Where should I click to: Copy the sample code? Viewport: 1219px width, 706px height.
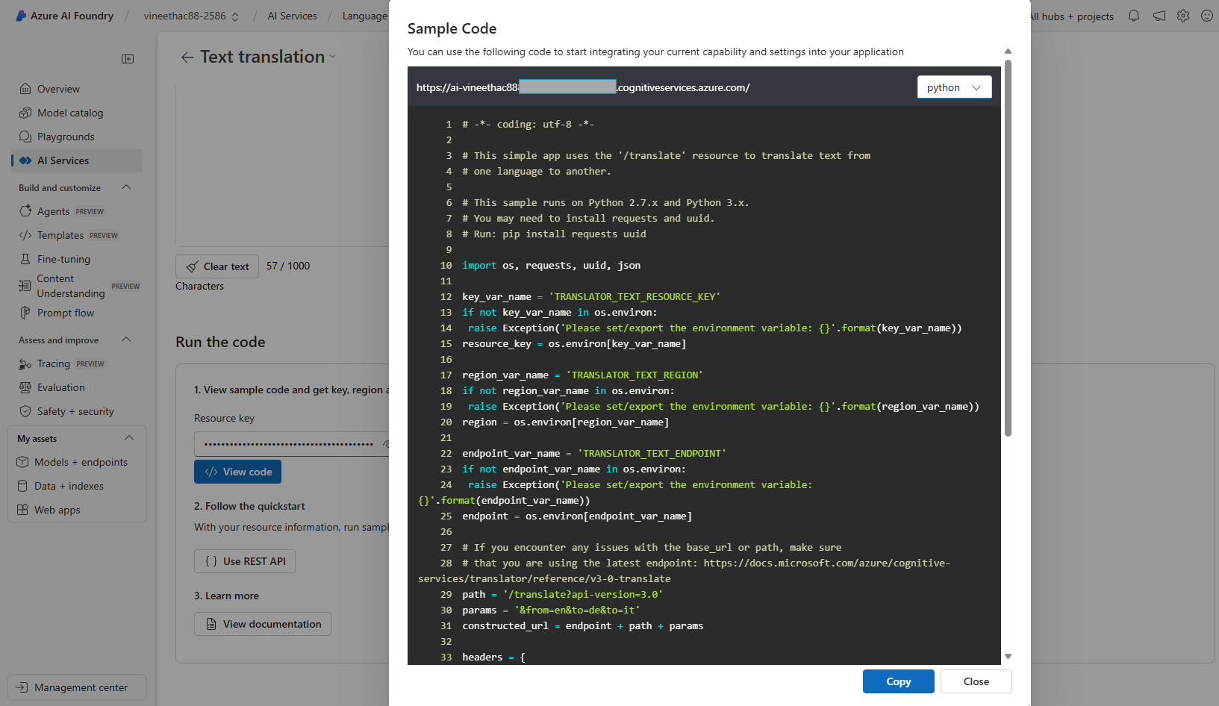tap(898, 681)
